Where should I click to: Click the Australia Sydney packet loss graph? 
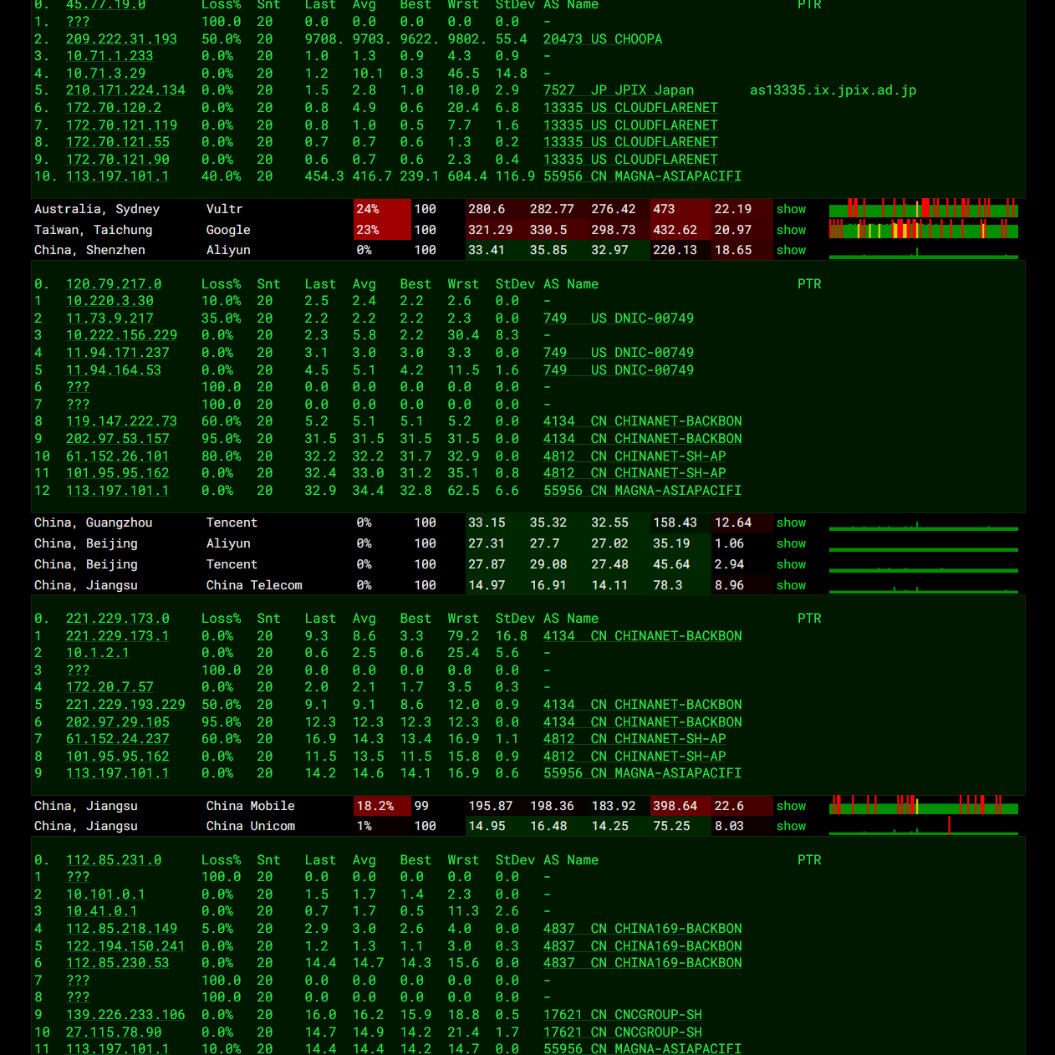[923, 209]
